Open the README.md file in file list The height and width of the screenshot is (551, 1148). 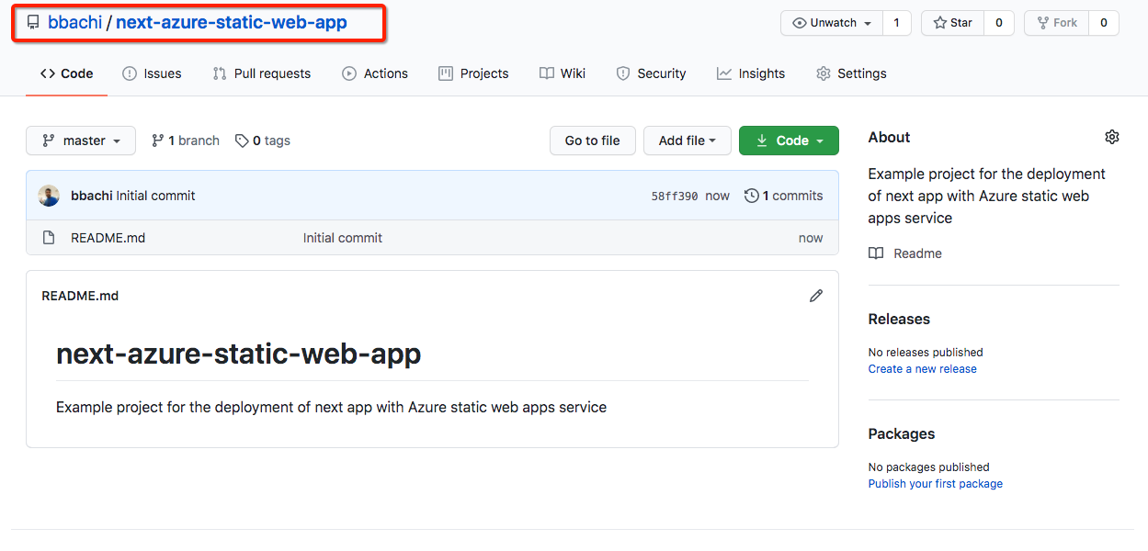[108, 238]
